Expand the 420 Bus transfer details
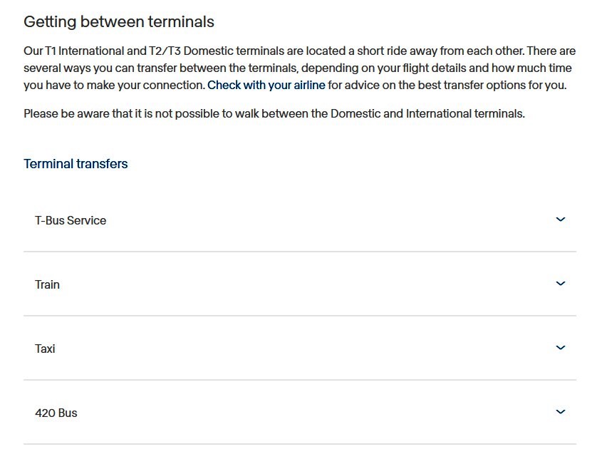 [x=300, y=412]
